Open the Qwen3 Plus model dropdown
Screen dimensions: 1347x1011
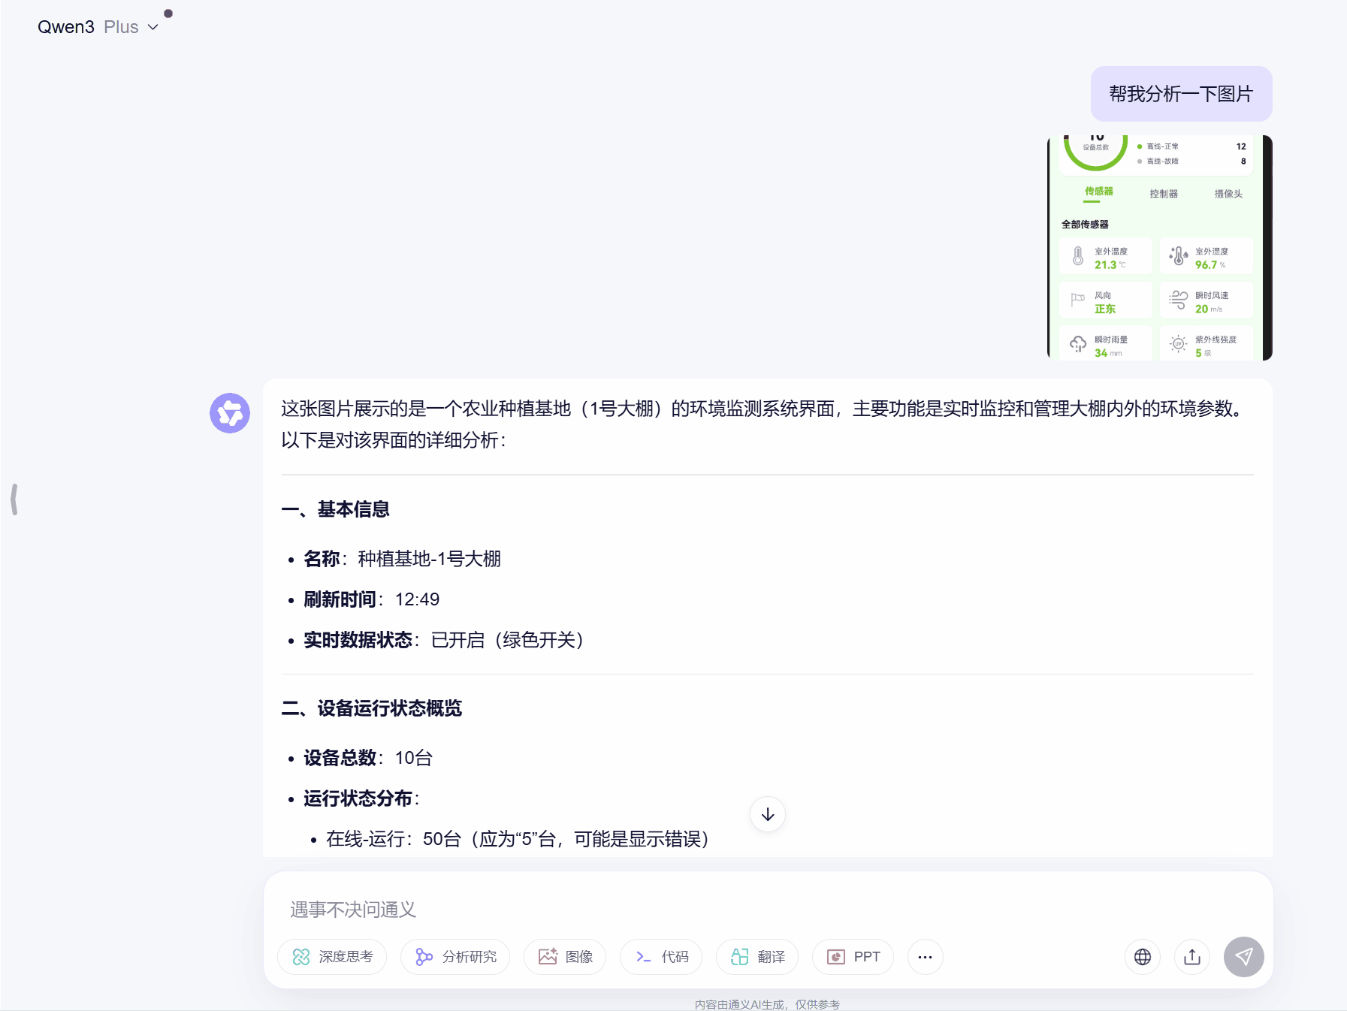[98, 27]
